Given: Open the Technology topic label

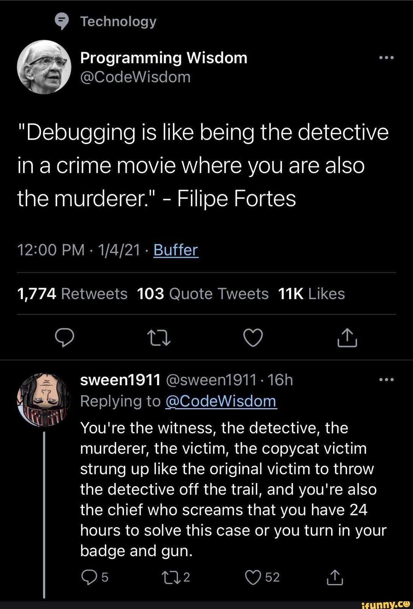Looking at the screenshot, I should click(118, 21).
